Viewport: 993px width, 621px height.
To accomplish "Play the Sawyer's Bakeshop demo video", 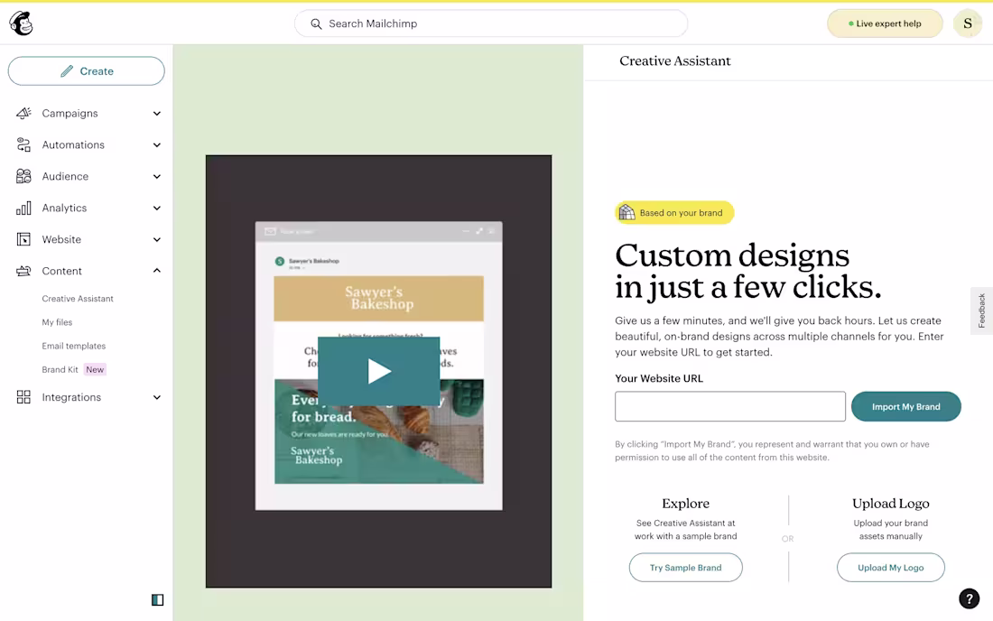I will pos(378,370).
